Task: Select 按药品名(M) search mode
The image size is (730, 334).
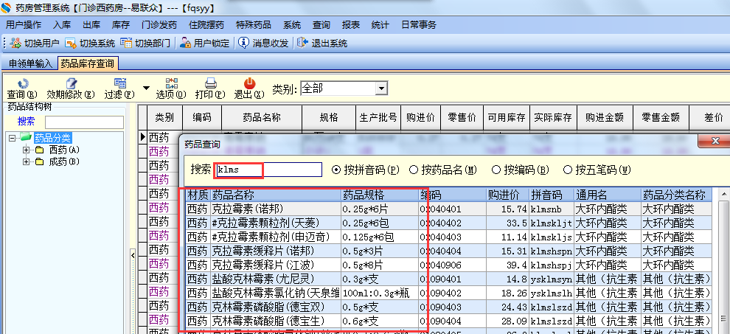Action: pyautogui.click(x=413, y=170)
